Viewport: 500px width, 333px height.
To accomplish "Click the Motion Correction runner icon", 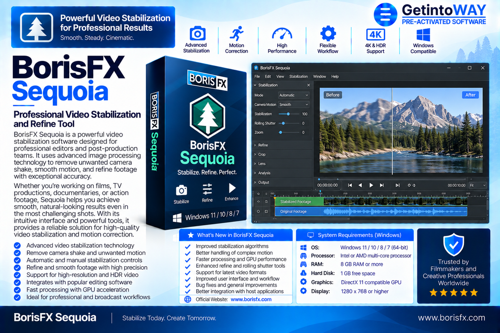I will tap(237, 34).
